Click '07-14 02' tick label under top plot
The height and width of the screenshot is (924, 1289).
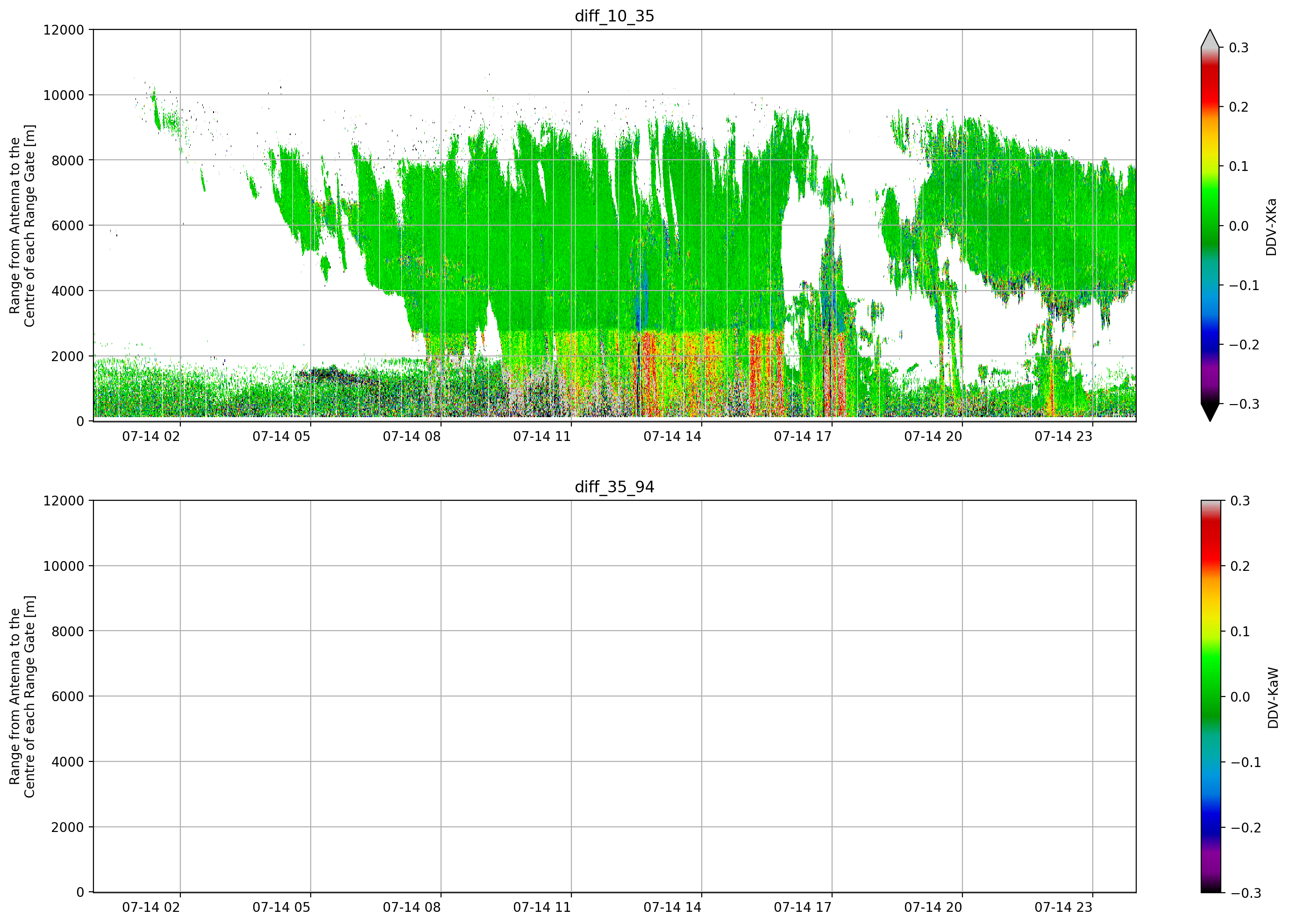click(x=151, y=436)
